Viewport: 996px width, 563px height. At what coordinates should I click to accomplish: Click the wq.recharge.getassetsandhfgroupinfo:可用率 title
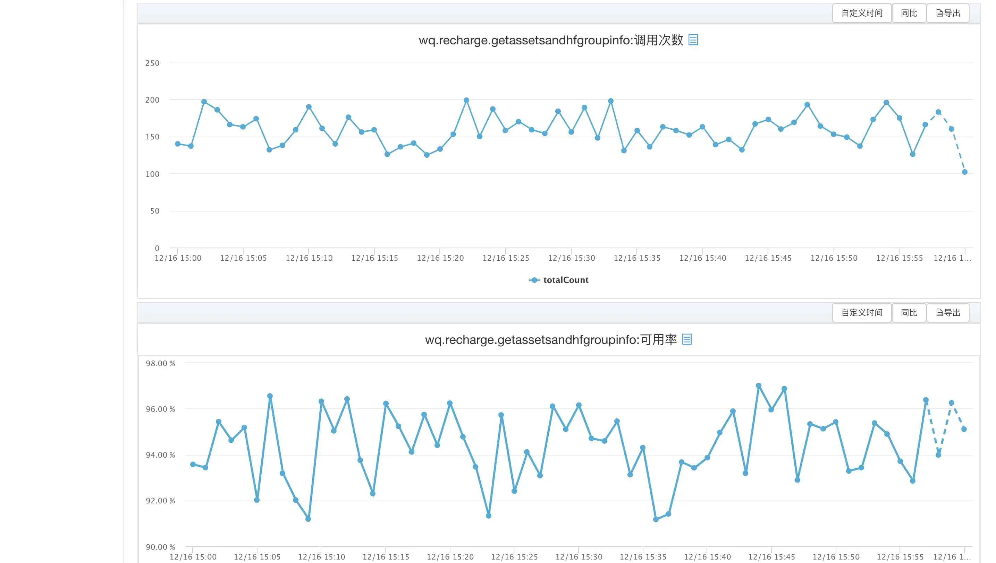coord(551,339)
